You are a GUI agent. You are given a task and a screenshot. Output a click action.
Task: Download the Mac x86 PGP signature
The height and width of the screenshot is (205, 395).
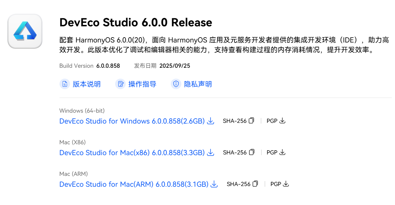pos(282,152)
